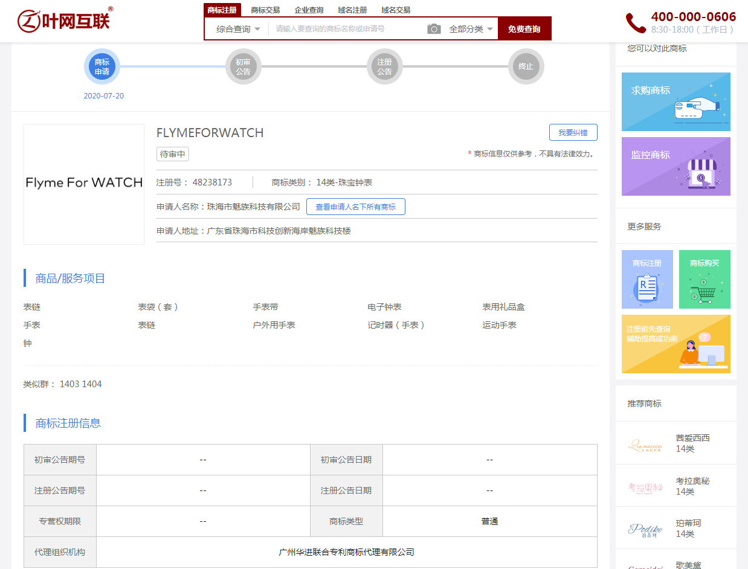Screen dimensions: 748x569
Task: Open the 全部分类 category dropdown
Action: tap(470, 28)
